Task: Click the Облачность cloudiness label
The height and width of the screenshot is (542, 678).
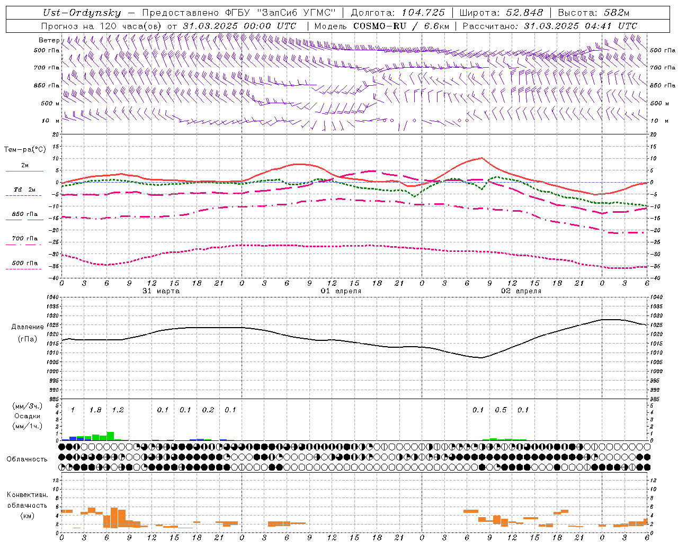Action: 27,459
